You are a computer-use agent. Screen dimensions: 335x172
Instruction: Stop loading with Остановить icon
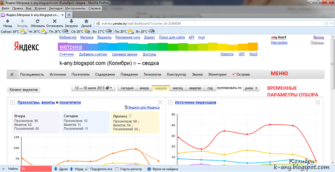click(x=55, y=21)
